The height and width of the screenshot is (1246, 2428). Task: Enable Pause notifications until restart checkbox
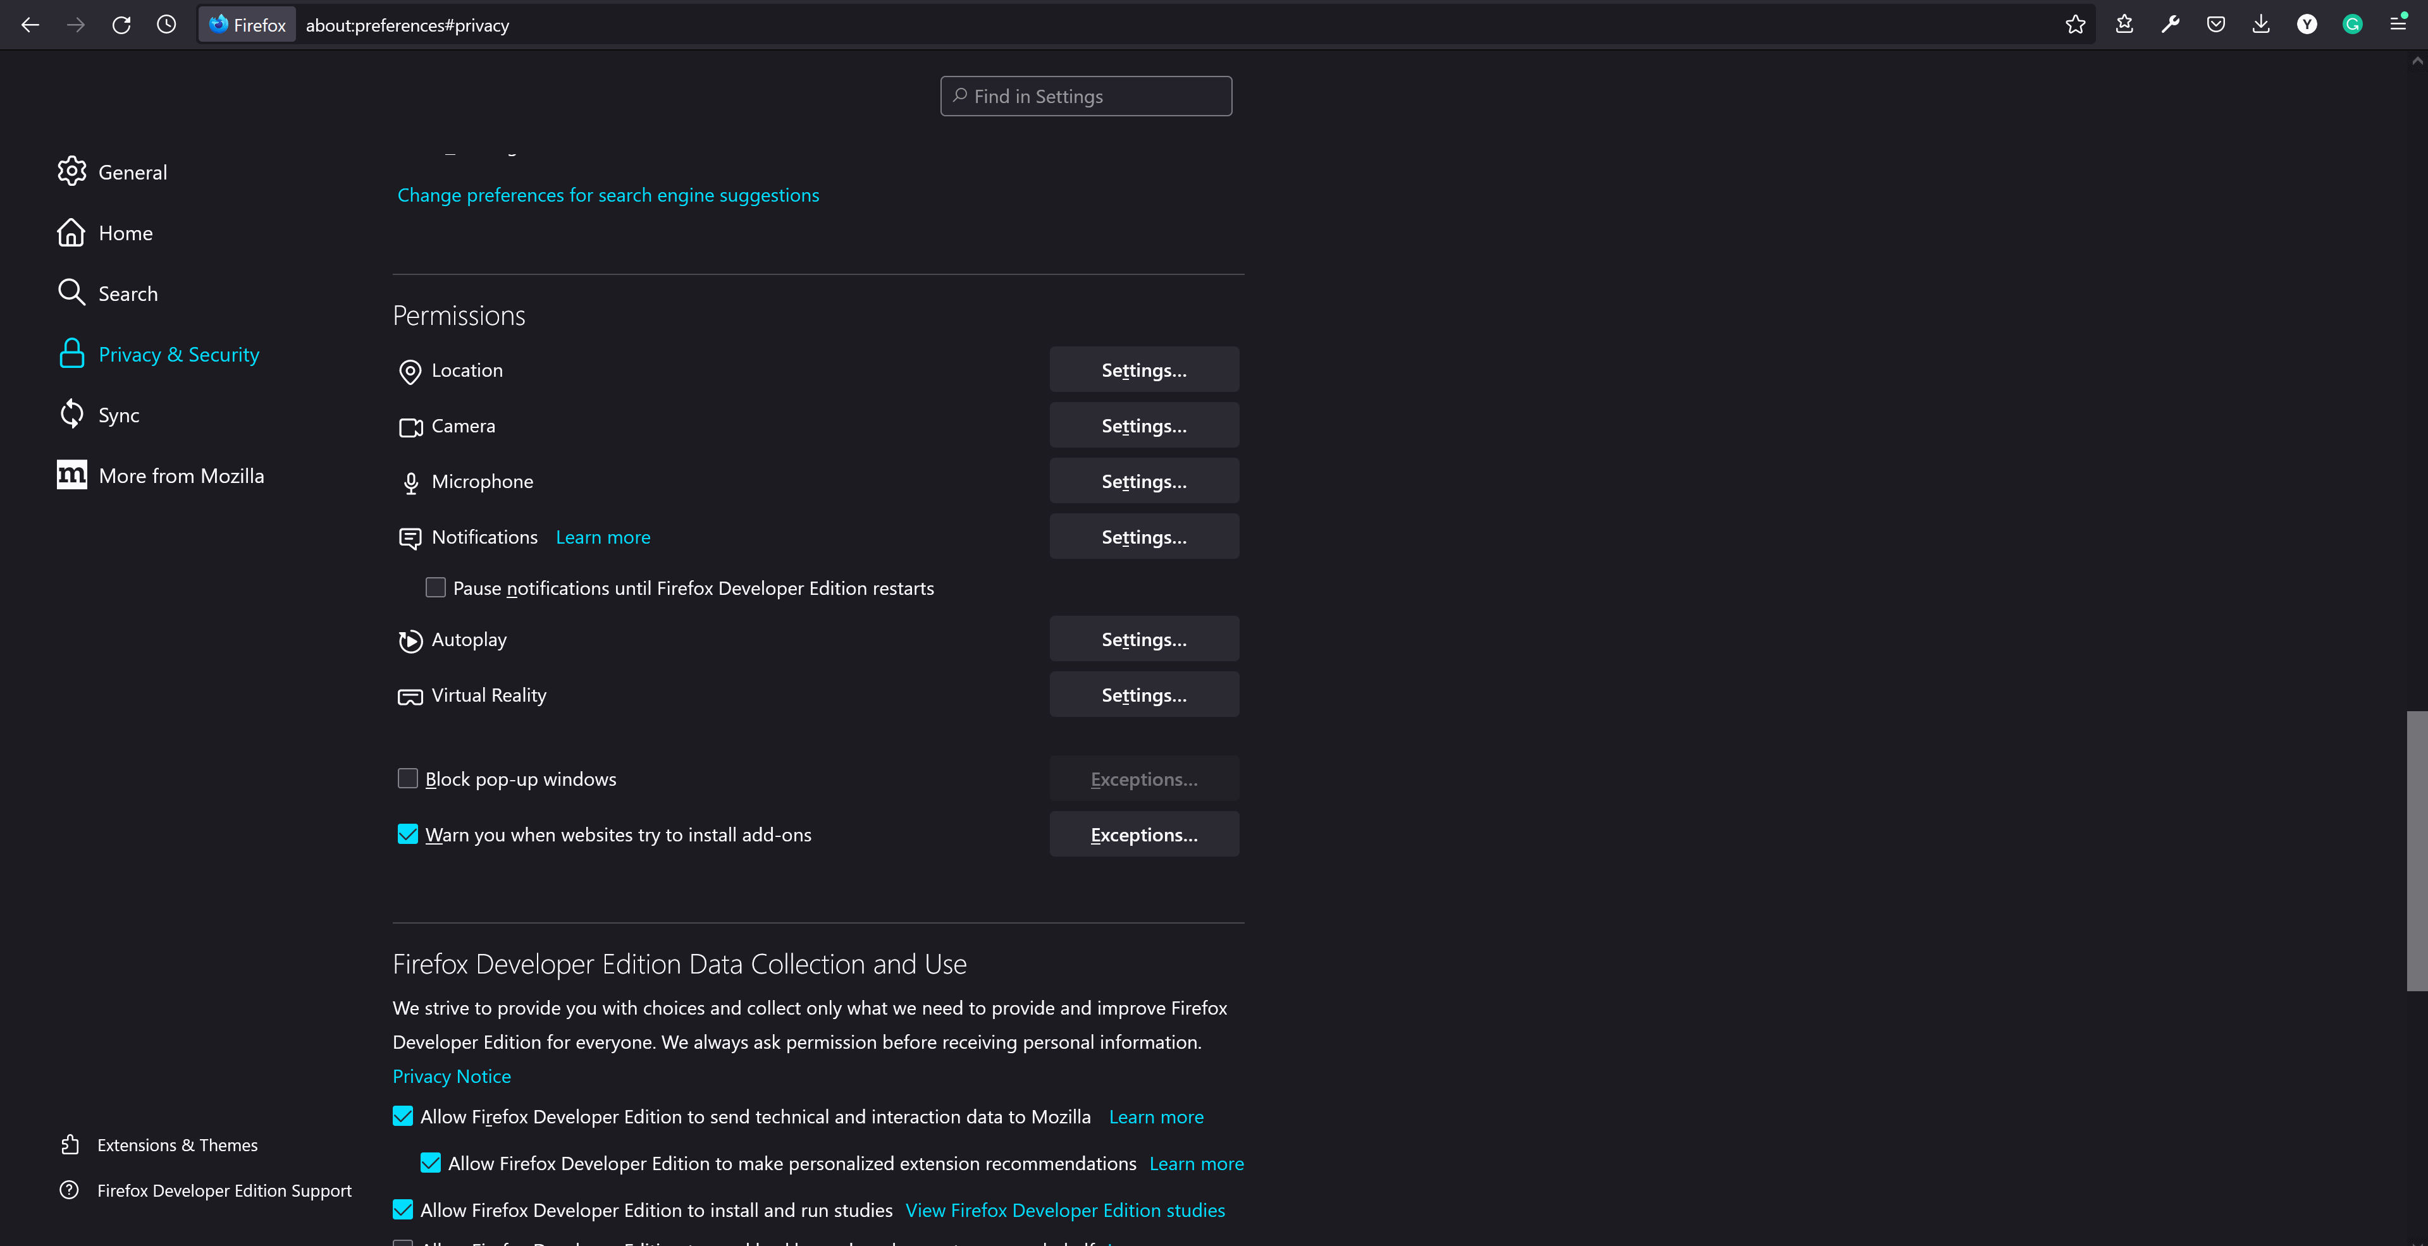pyautogui.click(x=436, y=588)
